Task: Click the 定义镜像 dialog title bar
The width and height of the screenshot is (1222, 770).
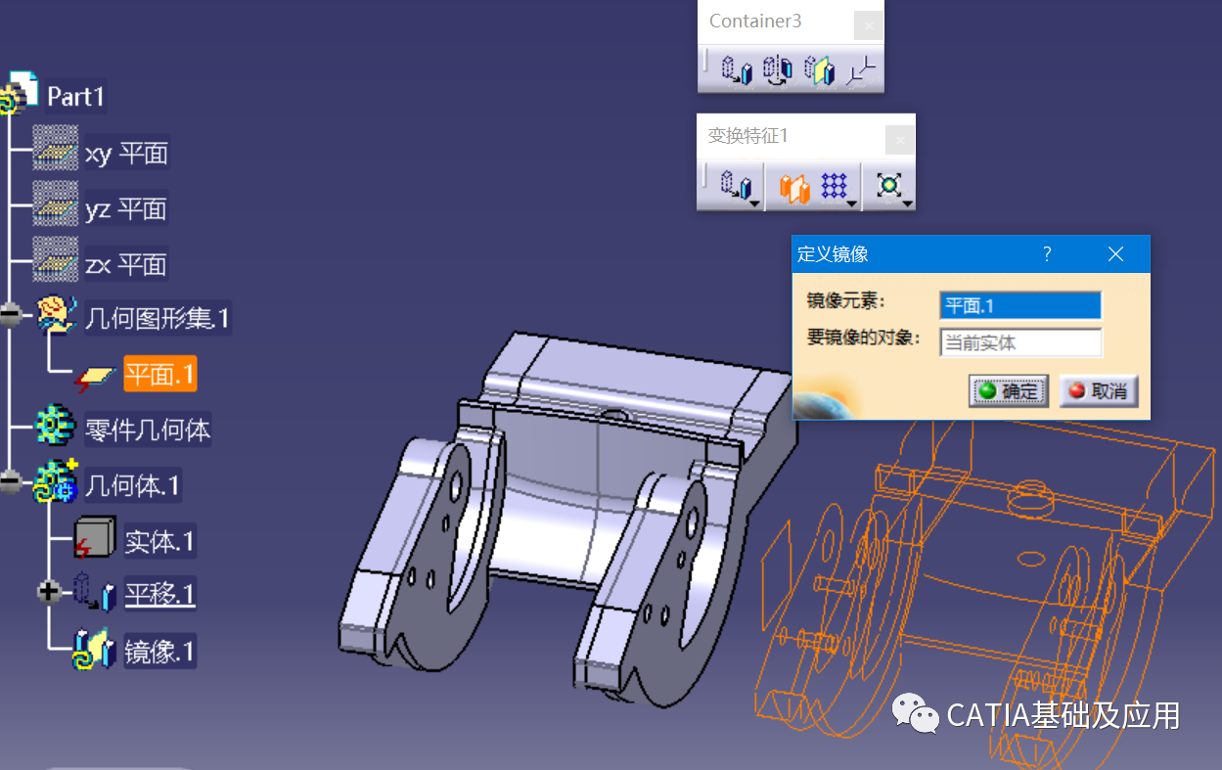Action: 971,254
